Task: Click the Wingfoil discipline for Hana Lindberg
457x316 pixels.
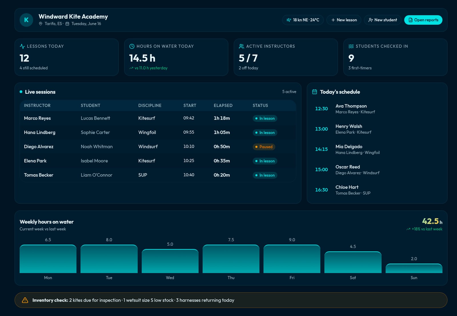Action: (x=147, y=132)
